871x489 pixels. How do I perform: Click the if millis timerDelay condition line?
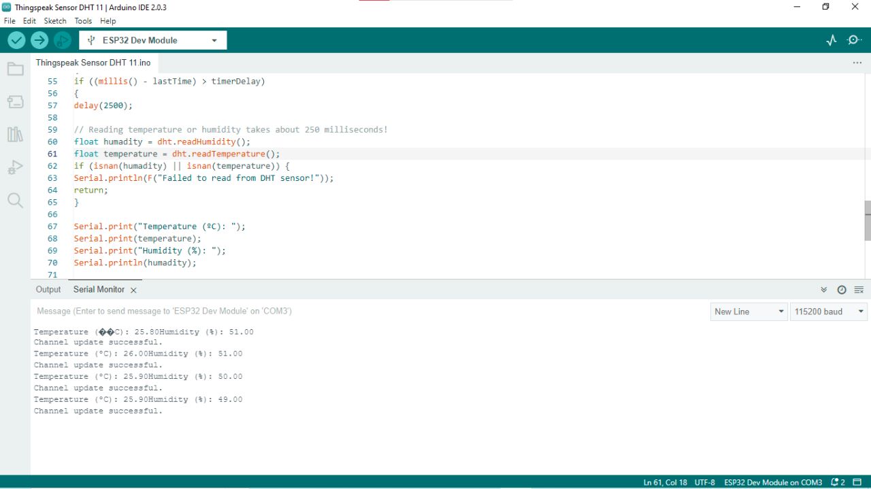tap(169, 81)
